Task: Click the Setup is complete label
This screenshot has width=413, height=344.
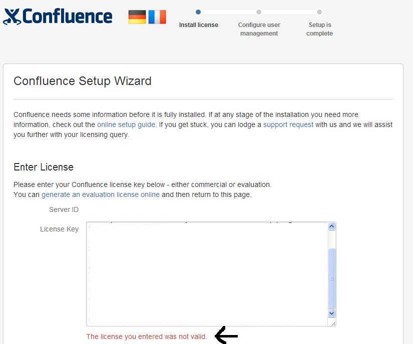Action: pos(320,29)
